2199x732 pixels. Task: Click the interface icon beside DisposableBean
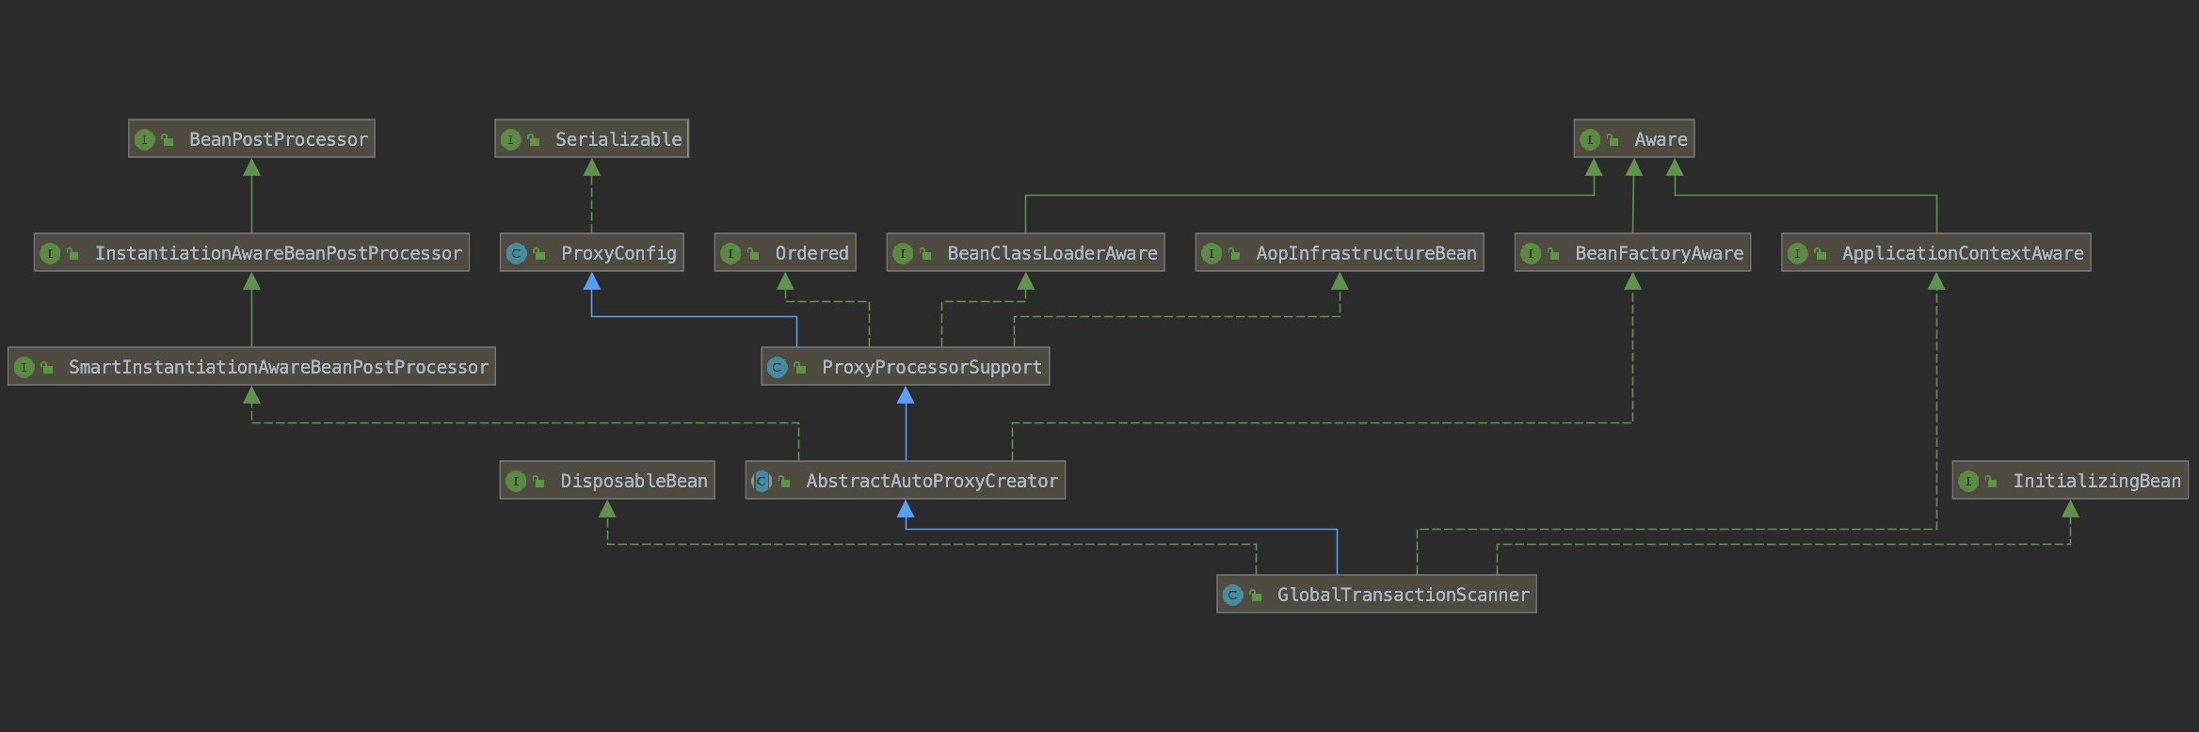coord(516,481)
